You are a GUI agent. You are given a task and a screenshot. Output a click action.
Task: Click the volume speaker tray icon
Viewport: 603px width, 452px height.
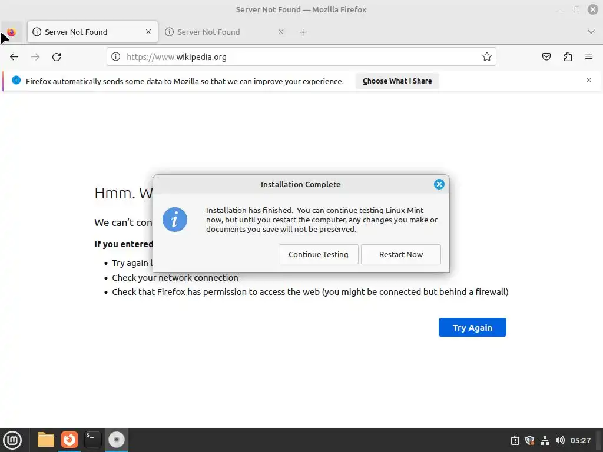[560, 440]
